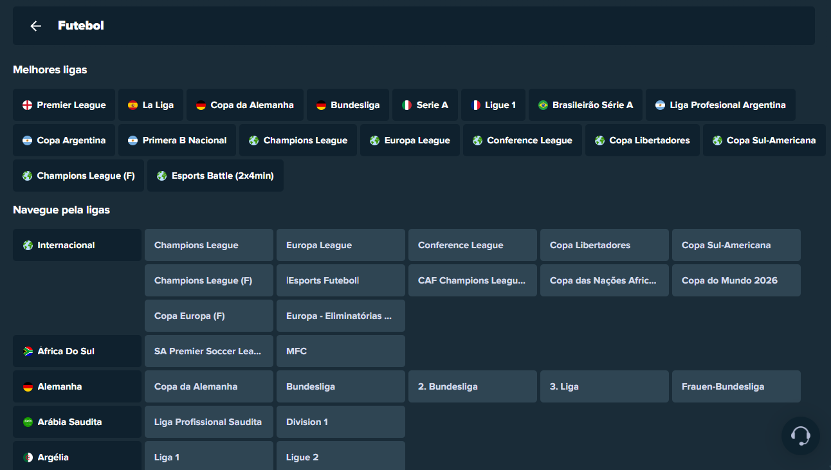
Task: Open Liga Profissional Saudita tile
Action: click(208, 422)
